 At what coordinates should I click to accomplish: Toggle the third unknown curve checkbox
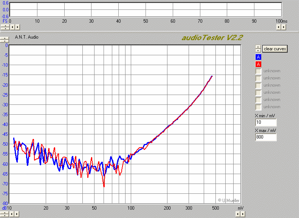pyautogui.click(x=258, y=86)
